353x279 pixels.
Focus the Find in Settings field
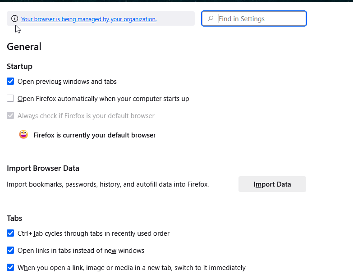[x=259, y=19]
